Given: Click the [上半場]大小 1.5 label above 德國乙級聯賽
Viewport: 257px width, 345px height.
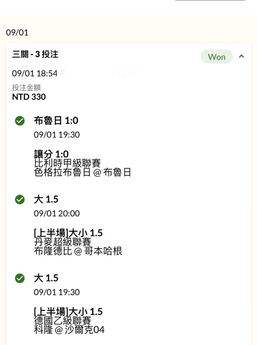Looking at the screenshot, I should coord(68,312).
